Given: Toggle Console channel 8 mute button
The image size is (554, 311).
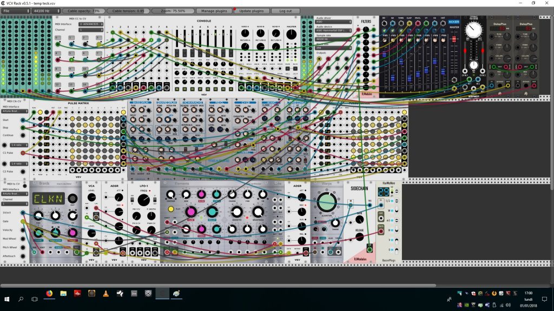Looking at the screenshot, I should [231, 89].
